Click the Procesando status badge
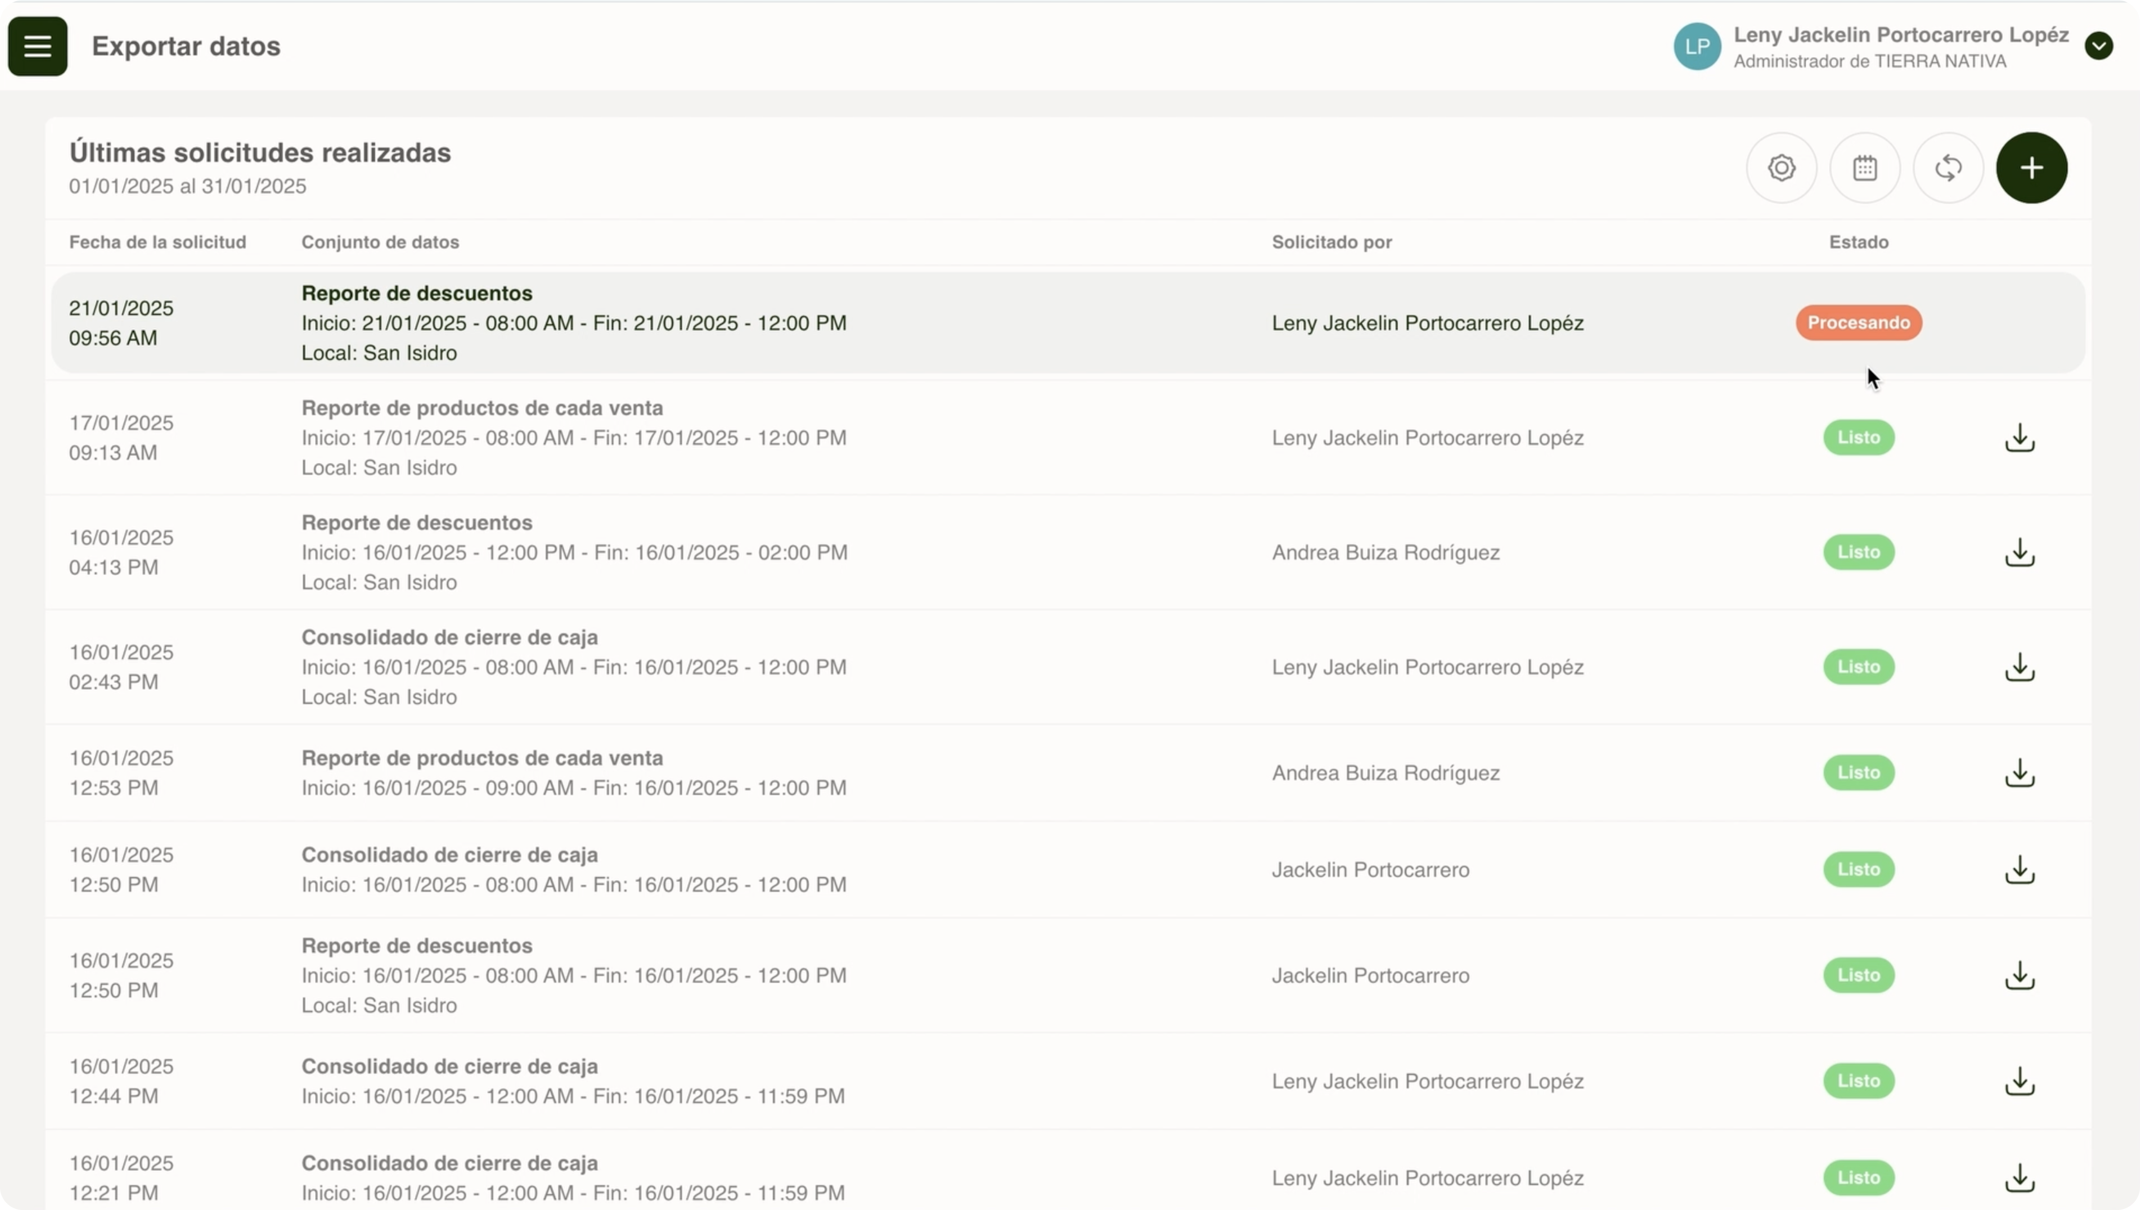The image size is (2140, 1210). tap(1858, 322)
